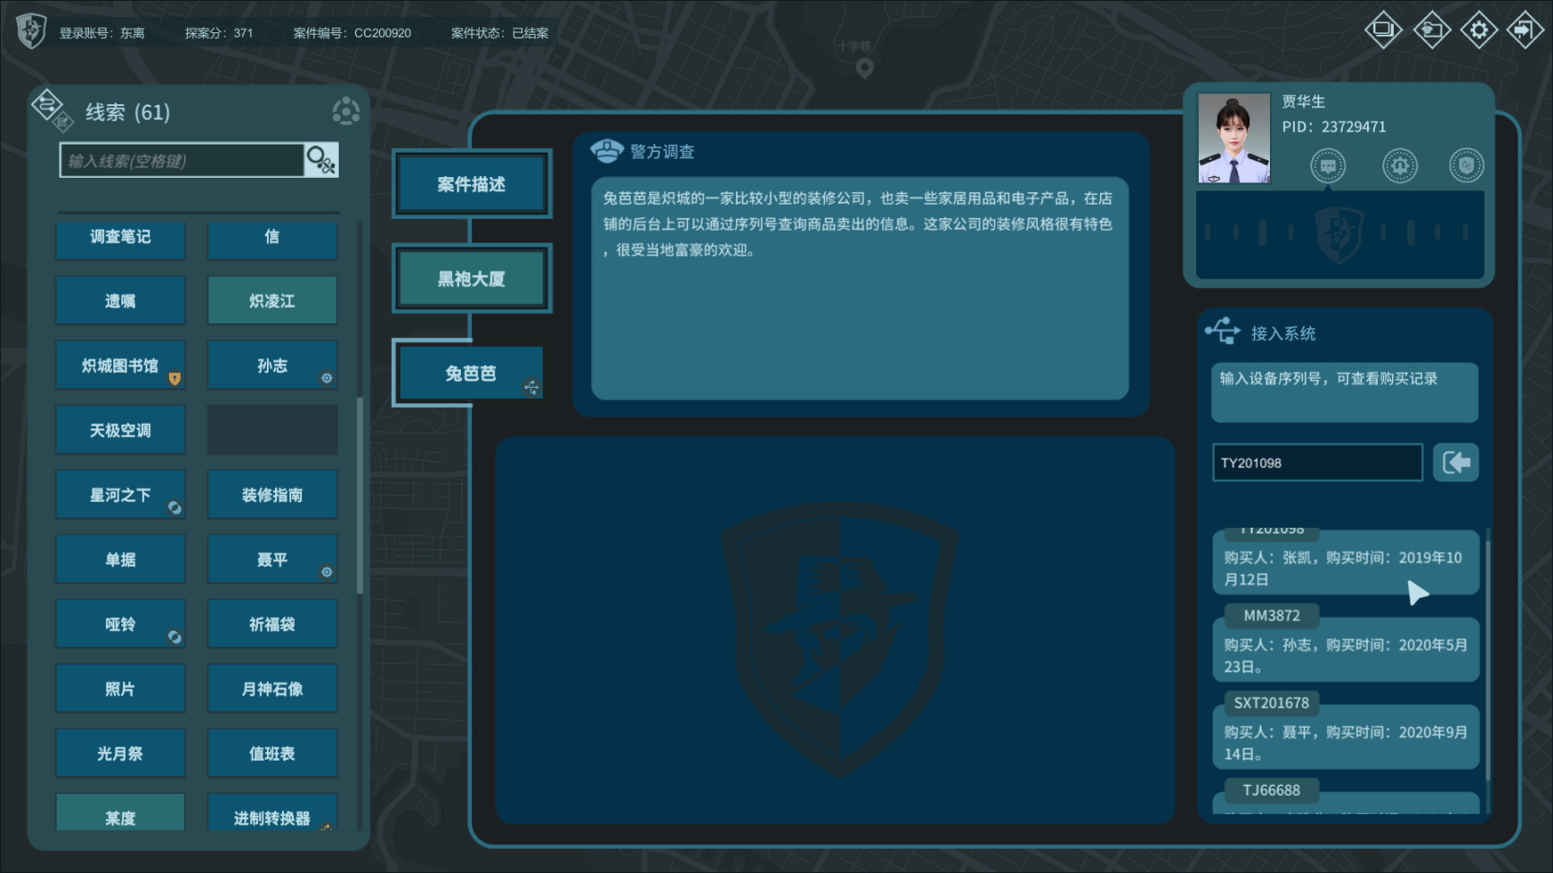Viewport: 1553px width, 873px height.
Task: Open the shield badge icon under PID
Action: tap(1467, 165)
